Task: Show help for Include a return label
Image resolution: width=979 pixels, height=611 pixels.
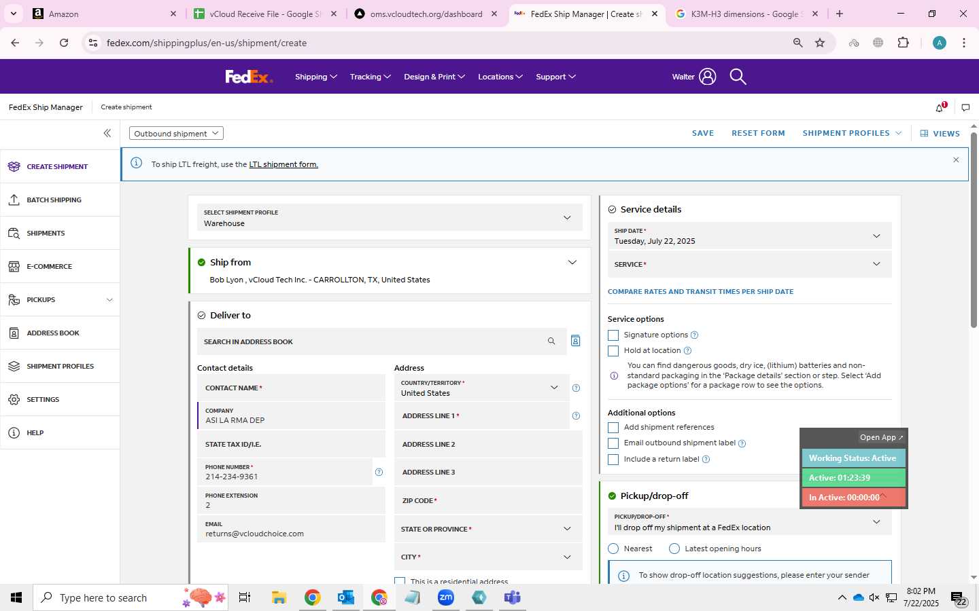Action: 706,460
